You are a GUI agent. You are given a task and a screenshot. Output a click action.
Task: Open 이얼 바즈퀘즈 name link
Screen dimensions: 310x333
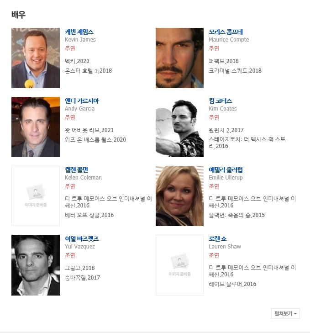coord(82,239)
